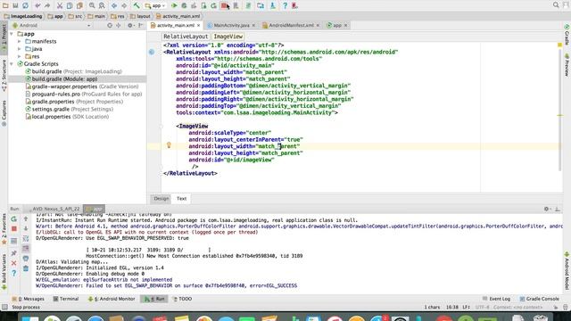Open the Event Log
Screen dimensions: 571x321
[496, 299]
